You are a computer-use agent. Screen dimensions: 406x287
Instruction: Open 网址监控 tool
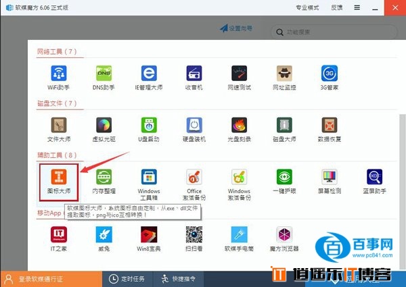(x=284, y=78)
